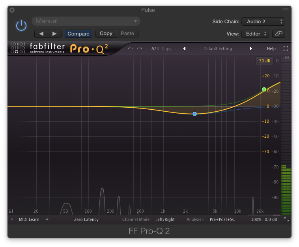Open the Default Setting preset menu
Image resolution: width=299 pixels, height=247 pixels.
coord(218,49)
